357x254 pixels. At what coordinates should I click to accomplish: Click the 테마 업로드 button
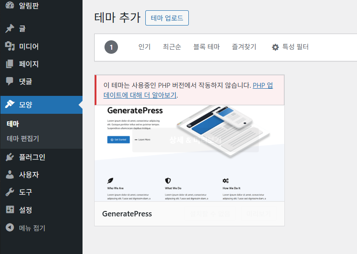click(x=167, y=18)
